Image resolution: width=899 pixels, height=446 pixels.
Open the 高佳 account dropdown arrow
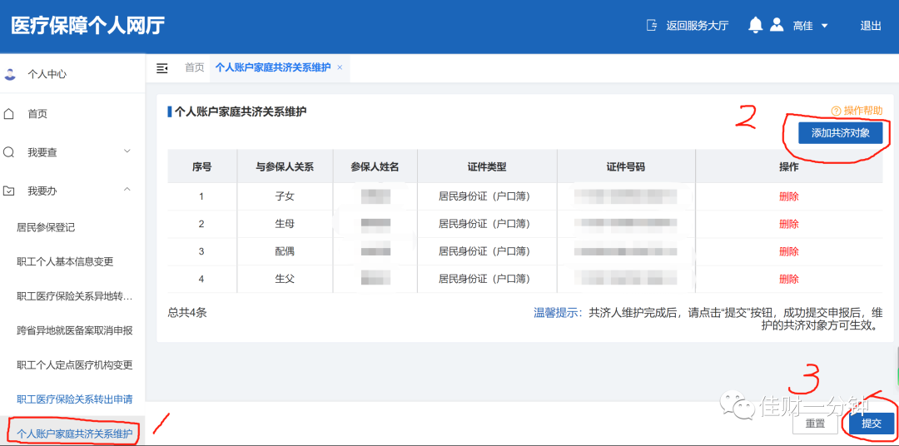click(824, 26)
